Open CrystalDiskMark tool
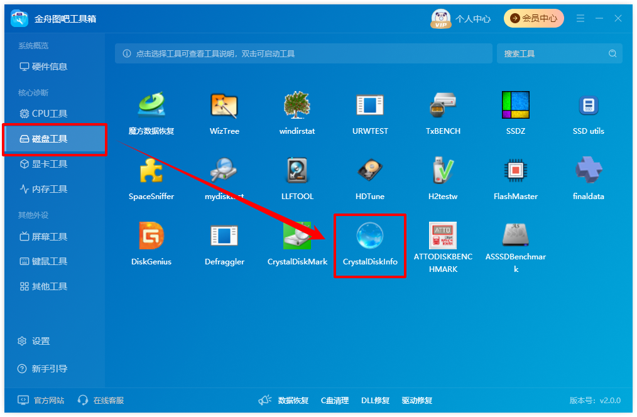The height and width of the screenshot is (417, 637). point(297,244)
